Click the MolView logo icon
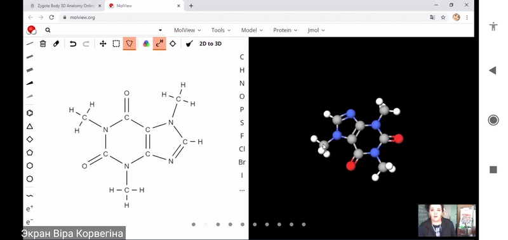 [x=31, y=30]
